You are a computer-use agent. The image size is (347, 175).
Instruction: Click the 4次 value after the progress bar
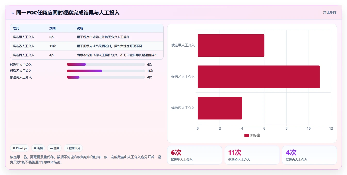[150, 77]
